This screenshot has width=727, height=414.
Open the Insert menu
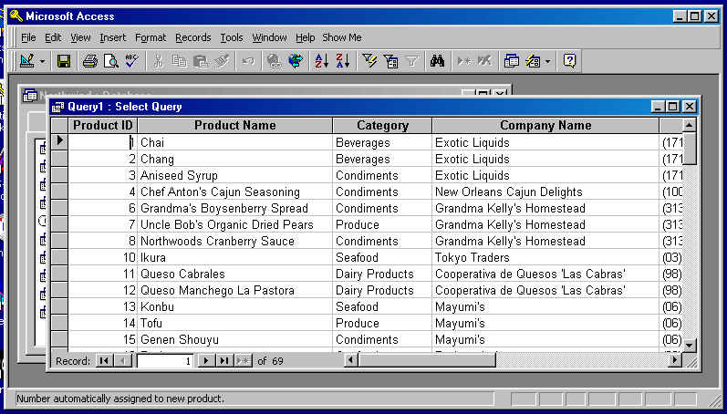[113, 37]
